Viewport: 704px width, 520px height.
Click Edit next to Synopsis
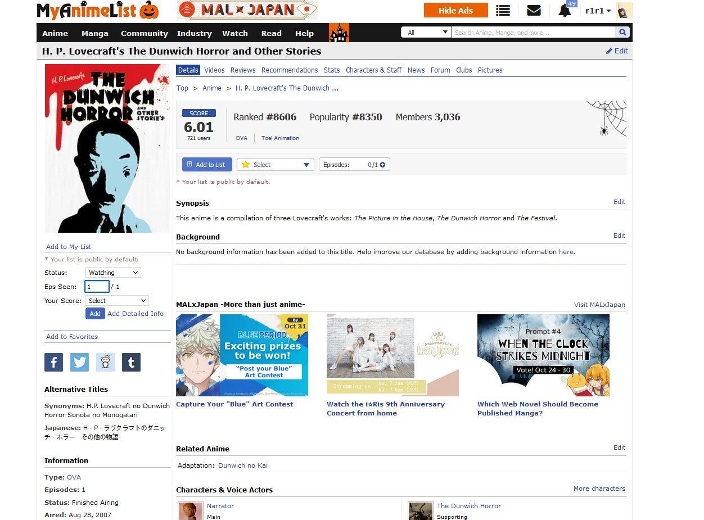point(620,202)
